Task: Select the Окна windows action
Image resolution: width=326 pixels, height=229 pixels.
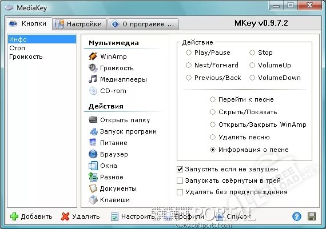Action: tap(103, 166)
